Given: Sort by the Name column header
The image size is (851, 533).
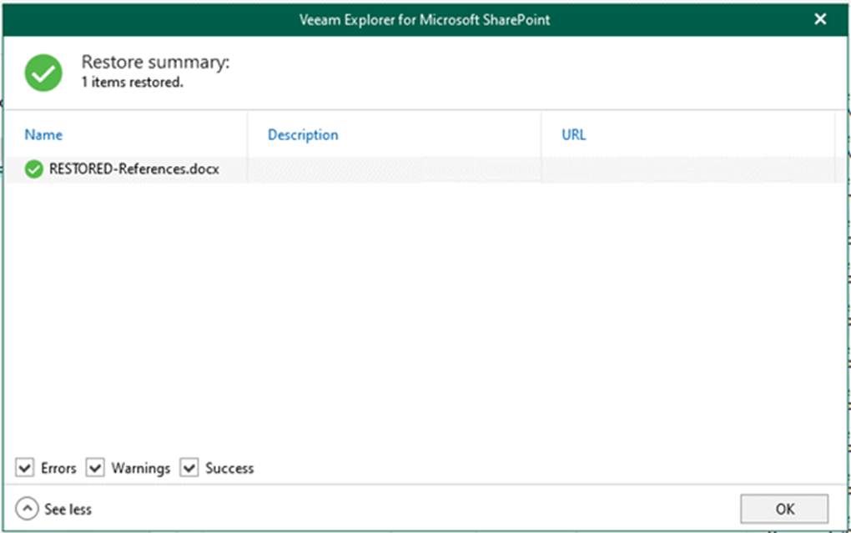Looking at the screenshot, I should click(43, 134).
